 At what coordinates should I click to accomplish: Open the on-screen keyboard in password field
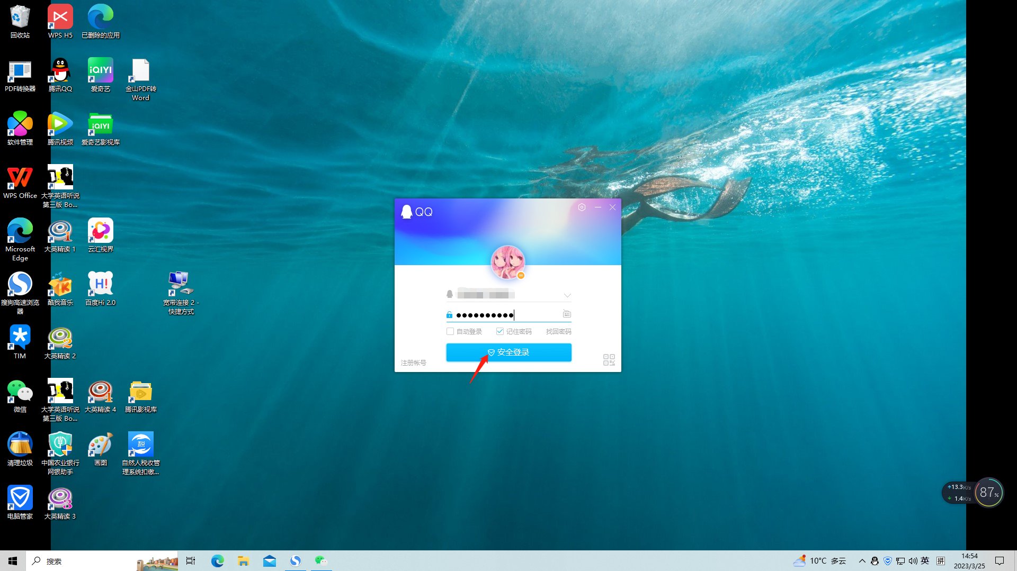567,314
